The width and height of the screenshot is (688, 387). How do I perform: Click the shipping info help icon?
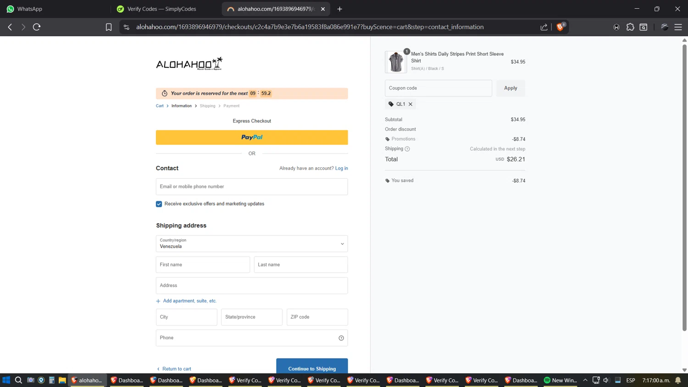(407, 149)
